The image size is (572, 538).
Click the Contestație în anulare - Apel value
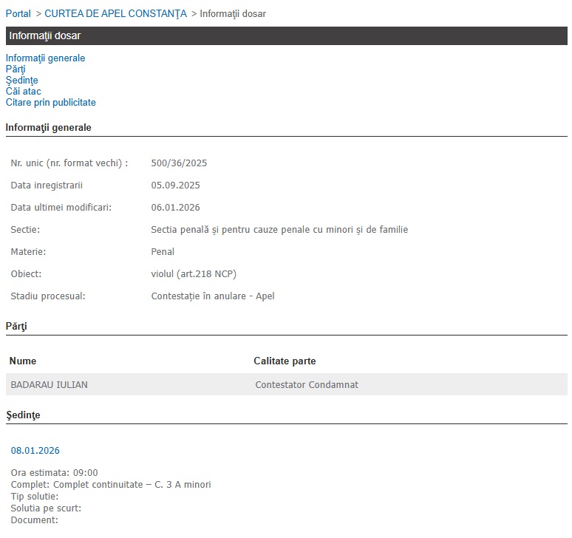coord(213,296)
